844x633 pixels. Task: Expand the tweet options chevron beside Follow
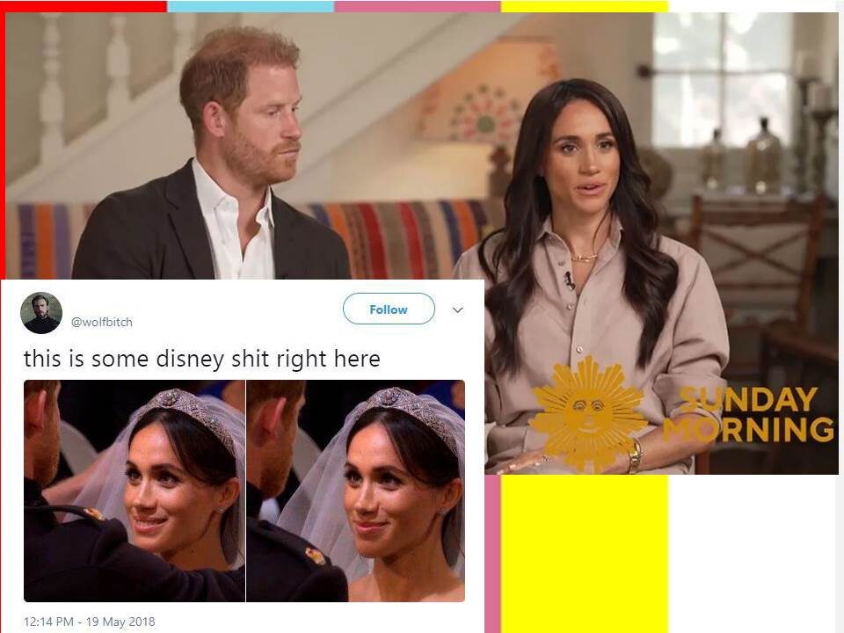[x=457, y=310]
